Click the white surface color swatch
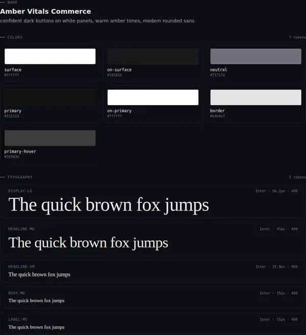This screenshot has width=306, height=335. [x=50, y=56]
